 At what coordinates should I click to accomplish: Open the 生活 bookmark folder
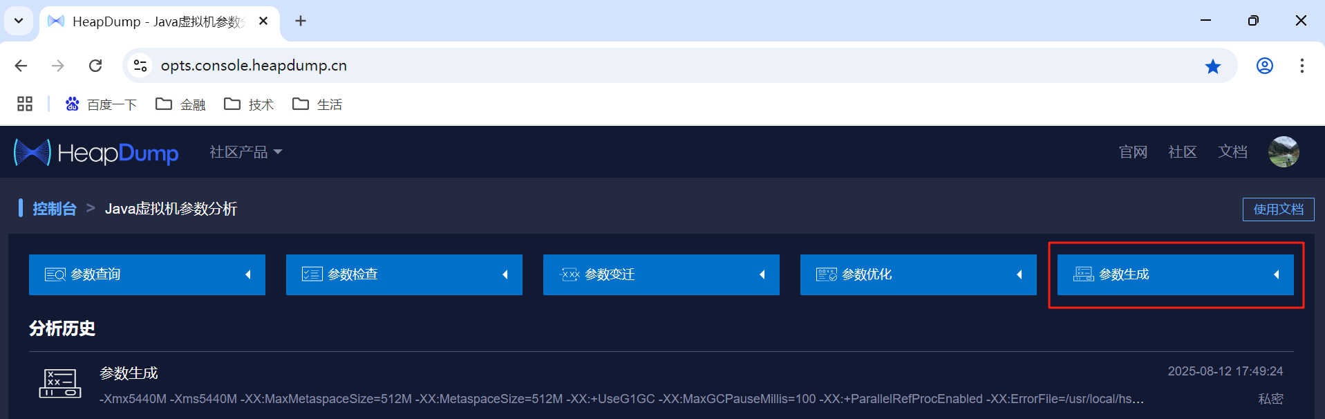click(318, 104)
